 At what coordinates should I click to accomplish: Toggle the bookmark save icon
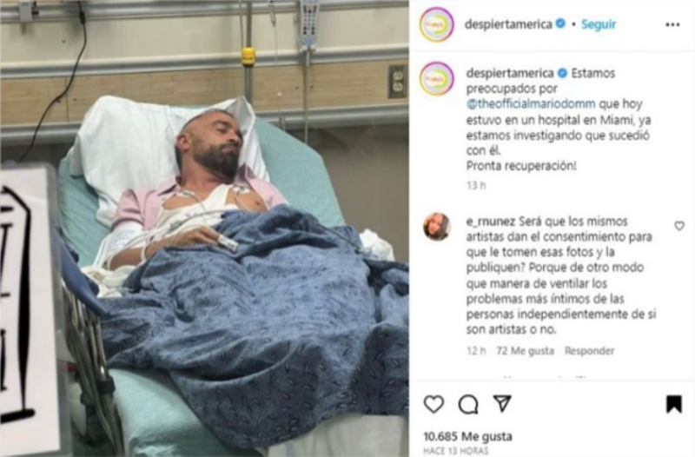point(674,404)
